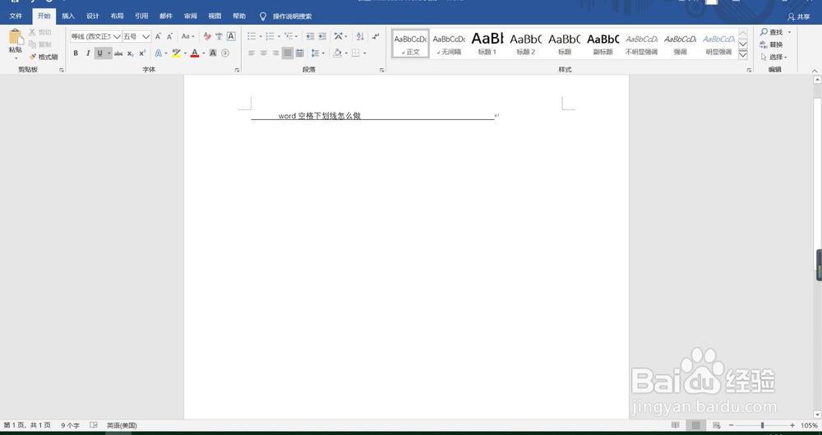Click the Clear Formatting eraser icon

(207, 37)
